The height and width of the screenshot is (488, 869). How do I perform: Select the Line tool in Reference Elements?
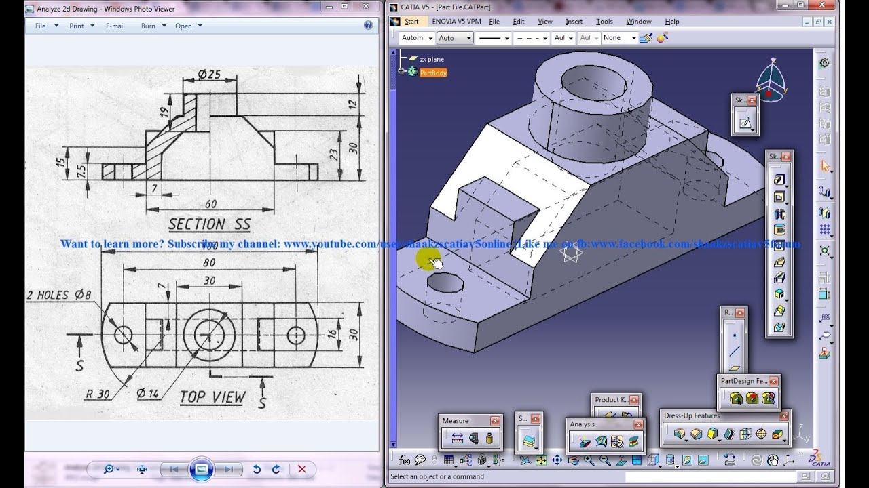pos(734,352)
